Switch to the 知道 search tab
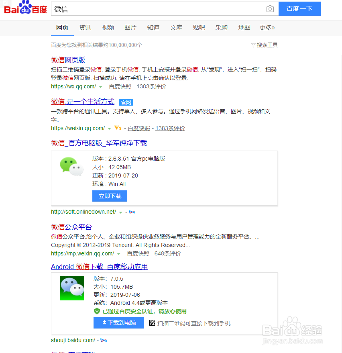 (153, 28)
